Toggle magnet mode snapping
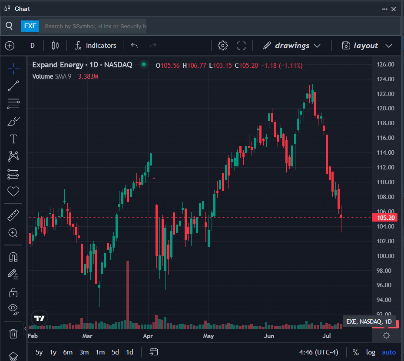 pos(13,257)
